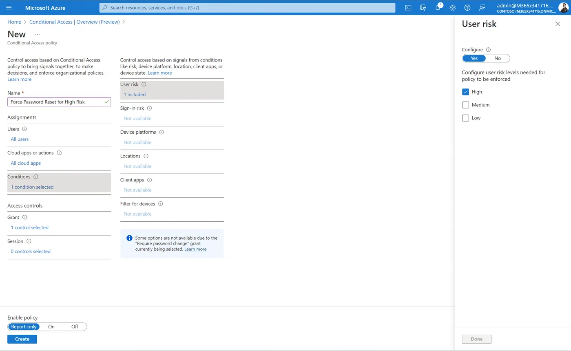This screenshot has width=571, height=351.
Task: Click info icon beside Configure
Action: click(489, 50)
